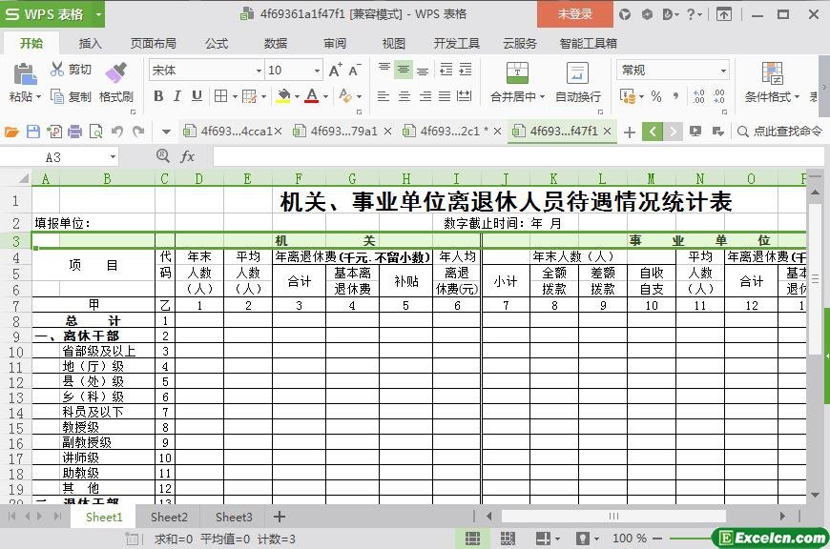Switch to the 插入 (Insert) ribbon tab
This screenshot has width=830, height=549.
(x=90, y=43)
